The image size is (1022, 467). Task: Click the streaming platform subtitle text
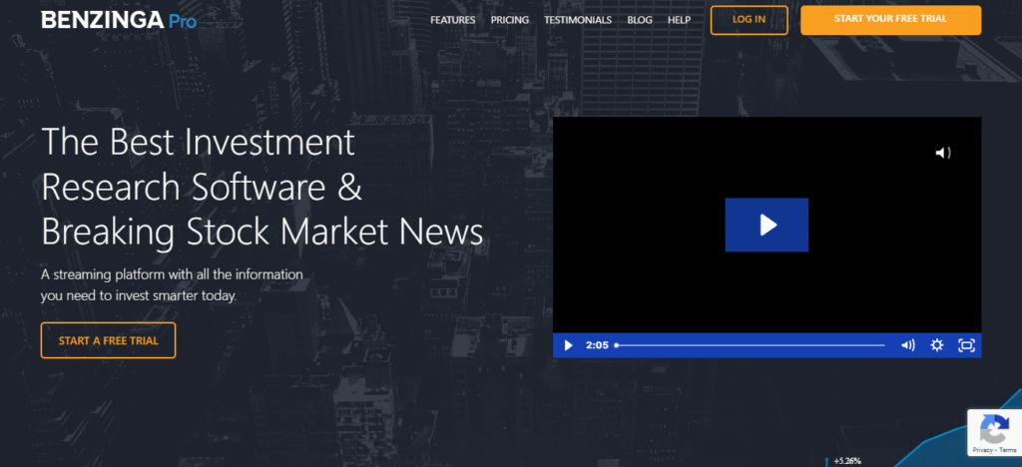(172, 285)
